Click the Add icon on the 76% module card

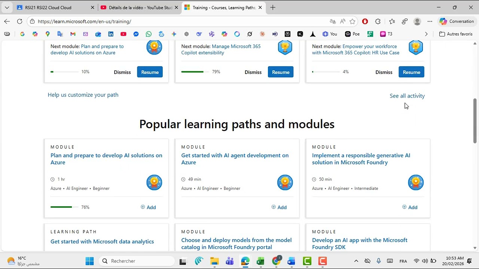point(148,207)
